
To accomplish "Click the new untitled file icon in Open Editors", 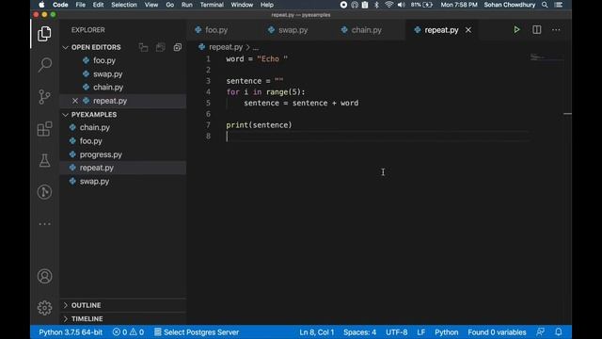I will point(143,47).
